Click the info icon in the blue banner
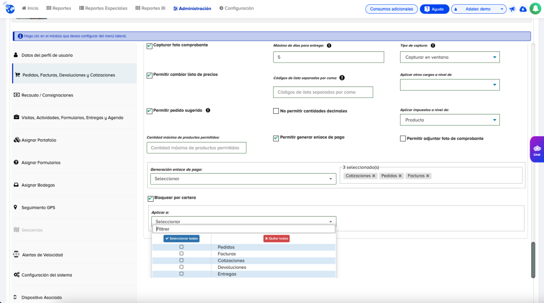 click(x=20, y=36)
